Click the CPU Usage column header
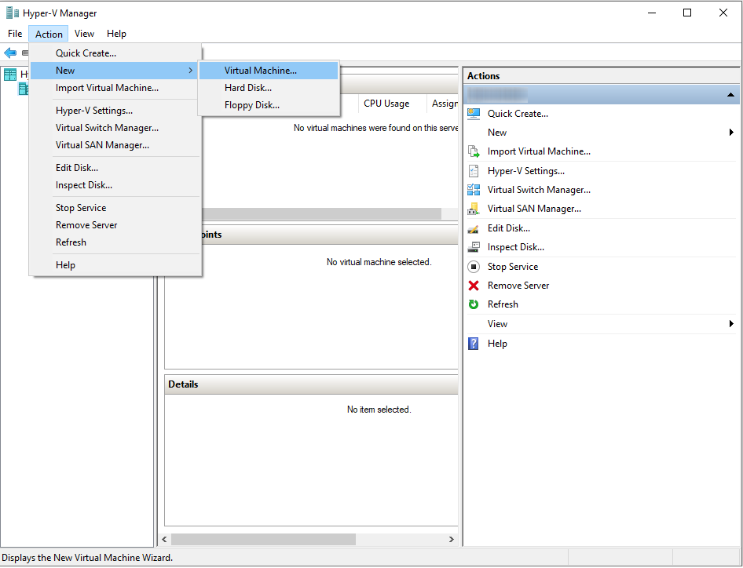The height and width of the screenshot is (568, 743). coord(386,104)
